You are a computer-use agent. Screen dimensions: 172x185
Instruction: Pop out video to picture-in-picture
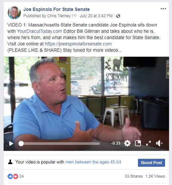click(x=138, y=143)
